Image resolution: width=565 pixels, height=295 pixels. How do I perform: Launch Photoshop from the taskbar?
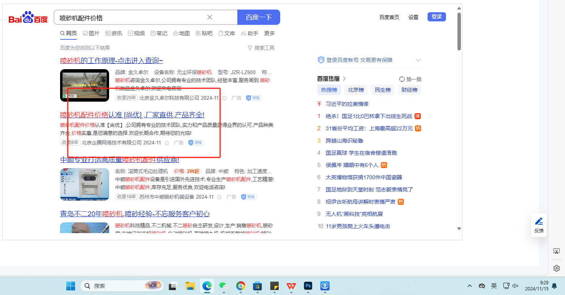(x=308, y=286)
